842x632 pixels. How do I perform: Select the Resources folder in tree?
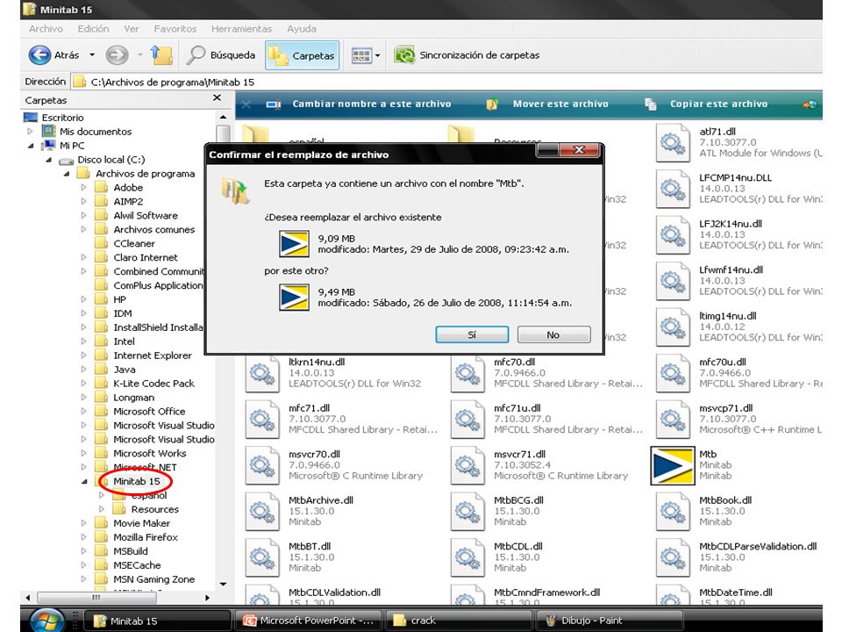(154, 509)
